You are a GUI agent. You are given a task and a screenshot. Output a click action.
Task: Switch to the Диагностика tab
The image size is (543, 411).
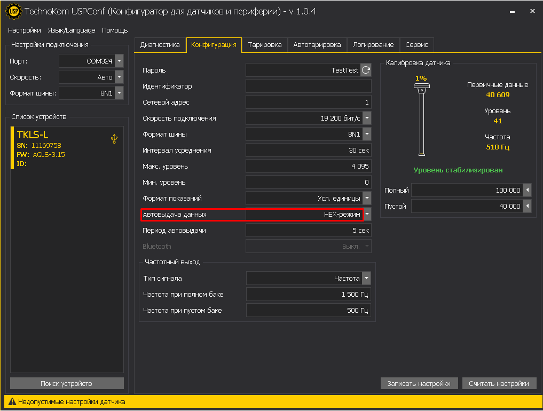pos(160,45)
